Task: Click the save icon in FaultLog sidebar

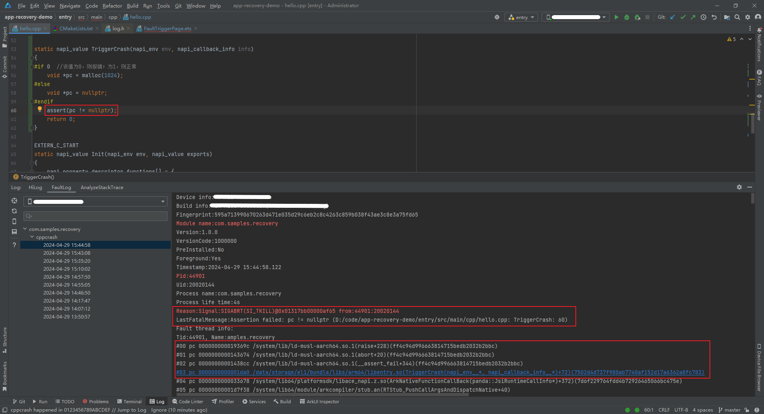Action: [x=14, y=232]
